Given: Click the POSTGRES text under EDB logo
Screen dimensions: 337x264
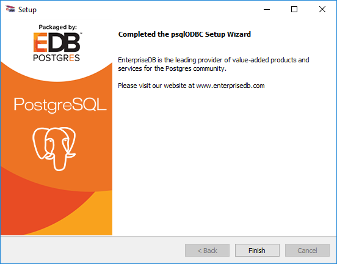Looking at the screenshot, I should (x=57, y=58).
